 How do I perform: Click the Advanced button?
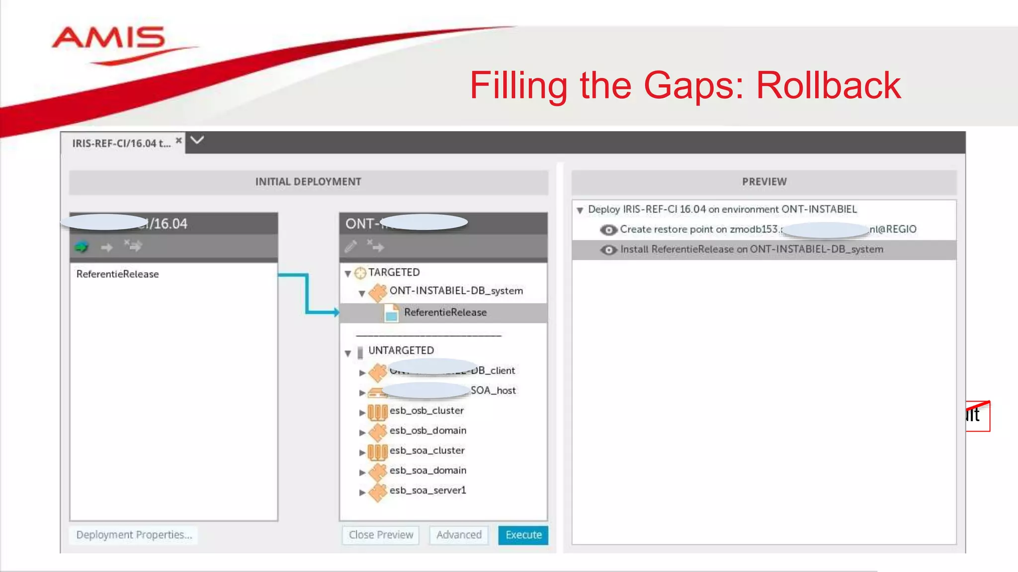(x=459, y=535)
